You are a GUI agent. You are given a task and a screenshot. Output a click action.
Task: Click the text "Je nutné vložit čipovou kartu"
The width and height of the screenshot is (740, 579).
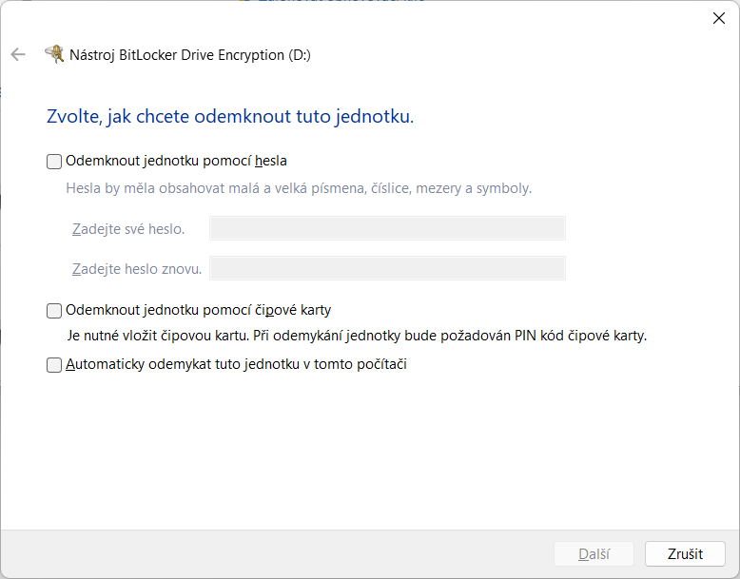coord(158,336)
